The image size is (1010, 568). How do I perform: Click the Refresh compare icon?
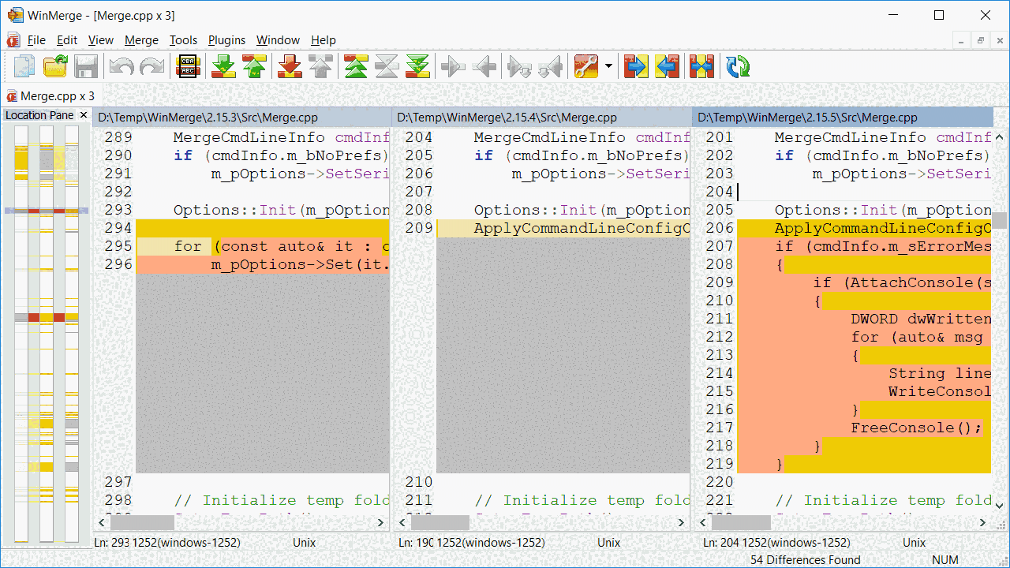click(736, 66)
